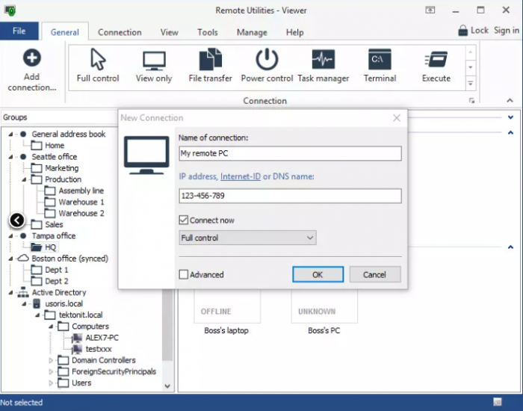Collapse the General address book node
The width and height of the screenshot is (523, 411).
(x=10, y=134)
